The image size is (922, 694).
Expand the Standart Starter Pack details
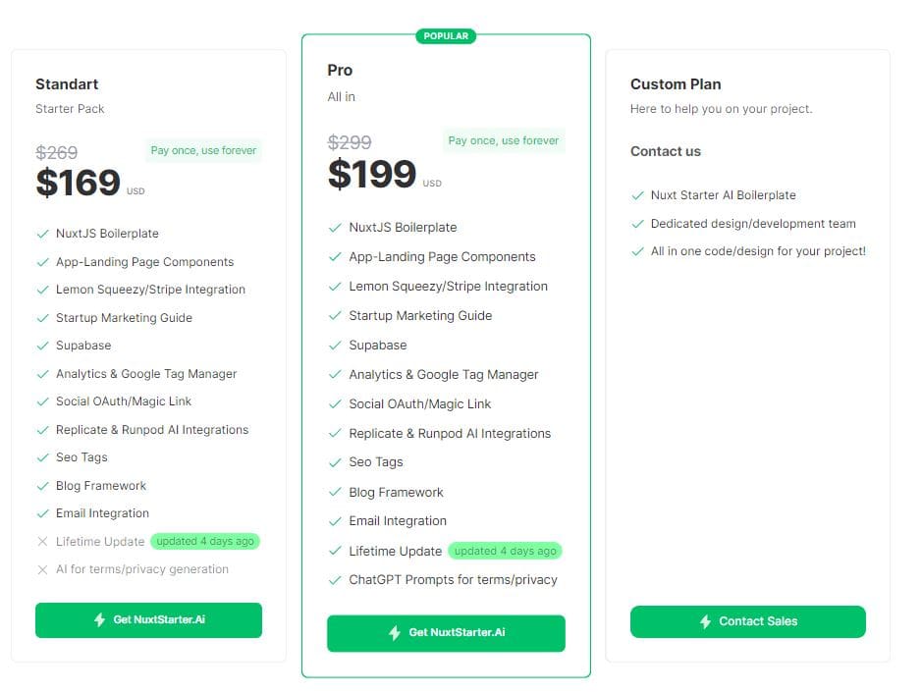(70, 108)
